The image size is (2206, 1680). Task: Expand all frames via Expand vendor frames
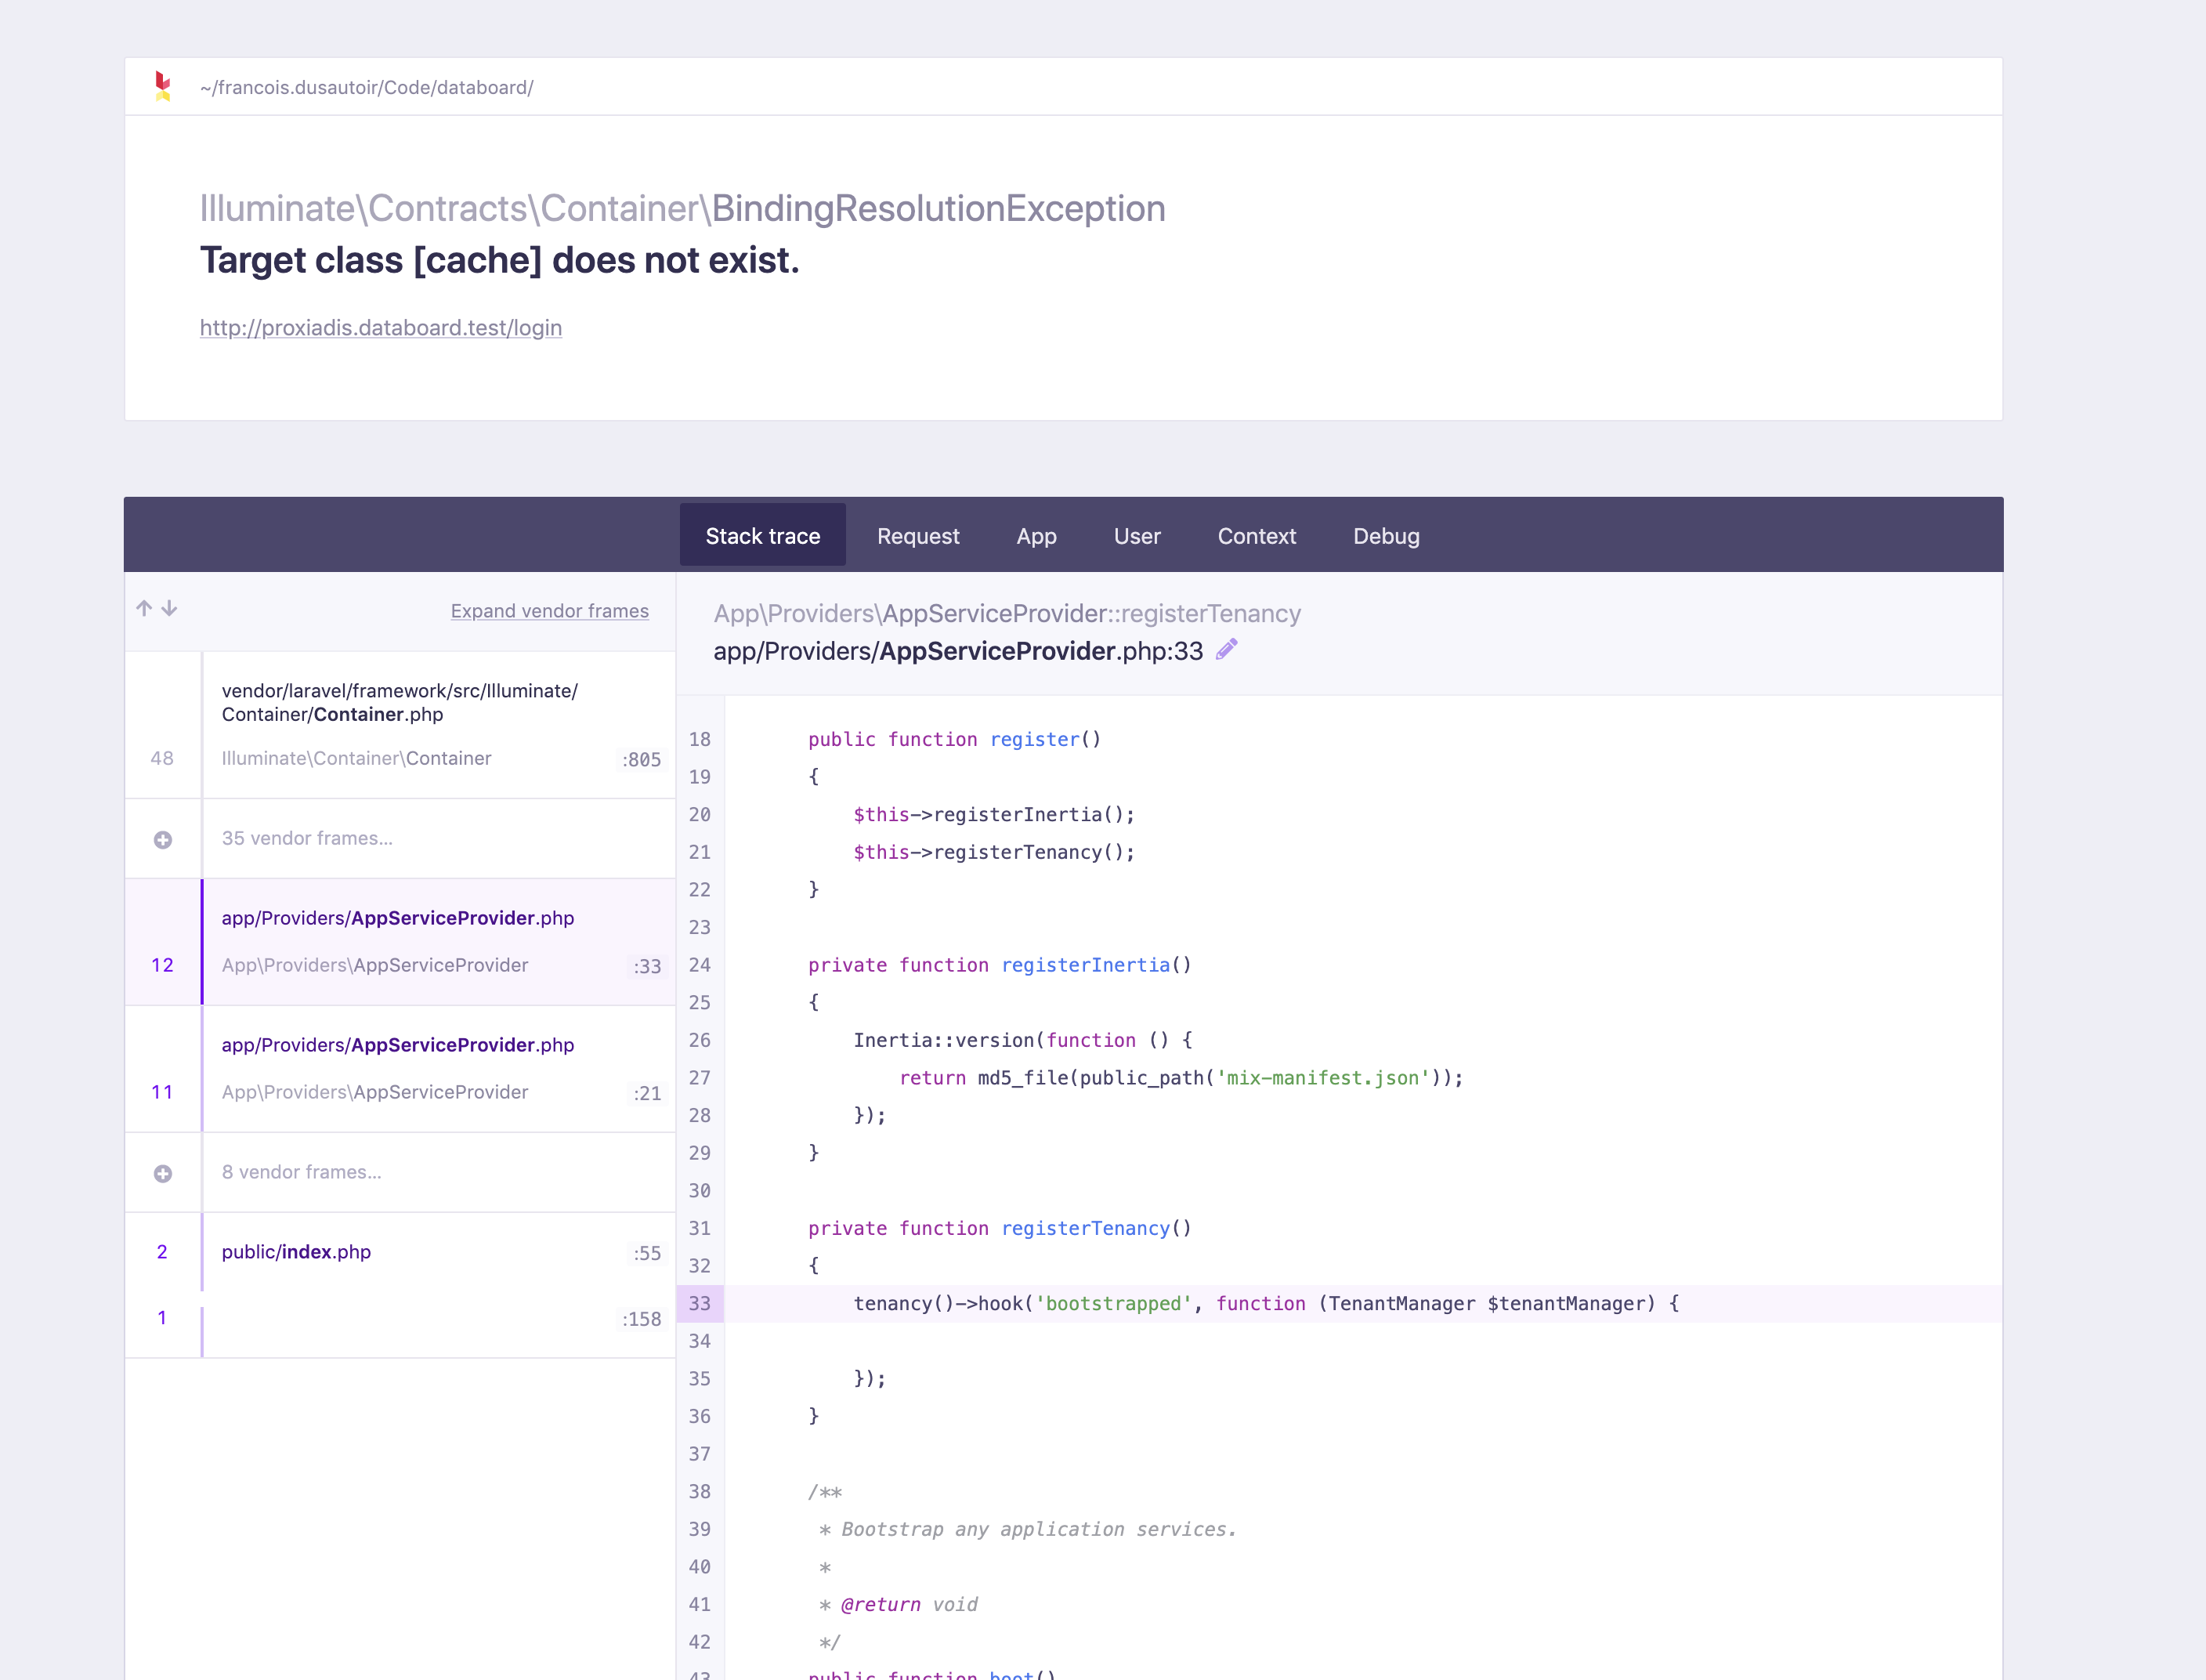click(x=548, y=611)
